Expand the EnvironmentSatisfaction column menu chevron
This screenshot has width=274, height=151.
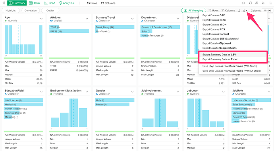tap(87, 92)
